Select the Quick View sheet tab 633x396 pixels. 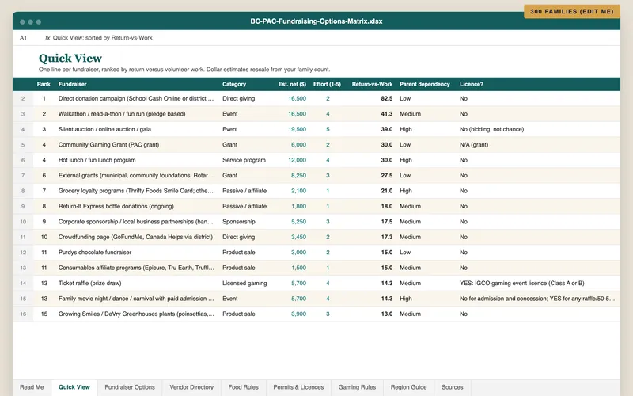tap(74, 387)
